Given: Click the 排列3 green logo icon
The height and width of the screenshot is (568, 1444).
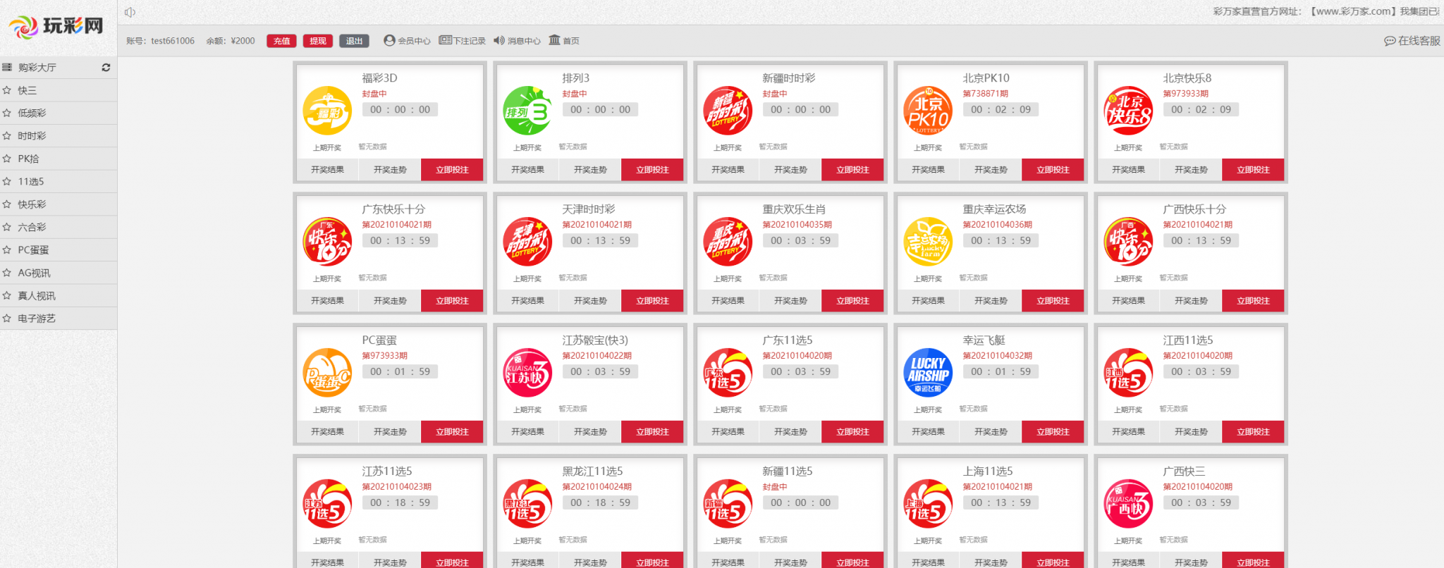Looking at the screenshot, I should pos(527,111).
